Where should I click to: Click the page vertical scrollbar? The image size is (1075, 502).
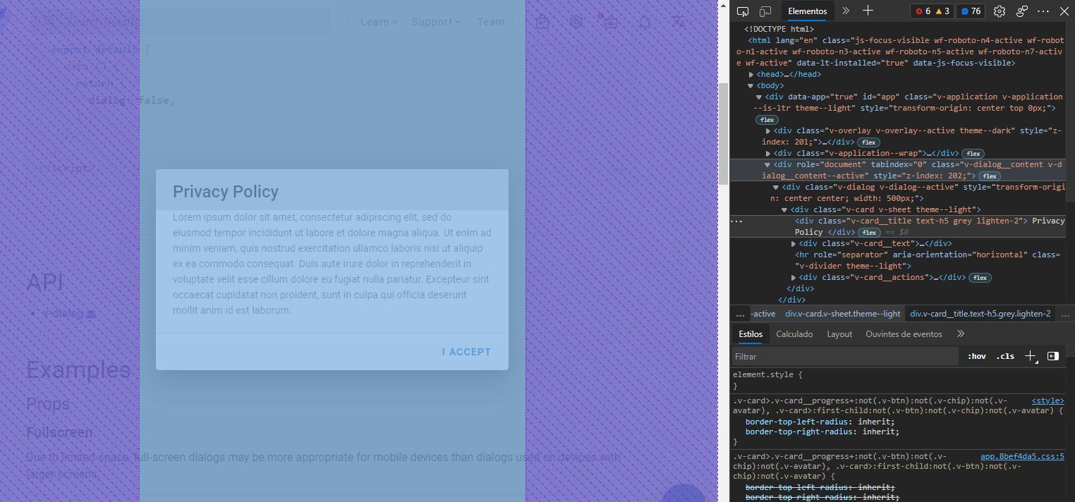(x=723, y=134)
